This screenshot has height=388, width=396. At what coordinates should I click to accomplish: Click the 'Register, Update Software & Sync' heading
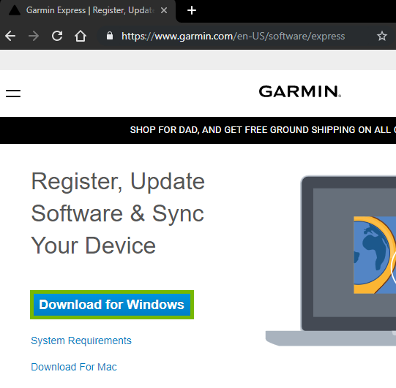click(118, 213)
